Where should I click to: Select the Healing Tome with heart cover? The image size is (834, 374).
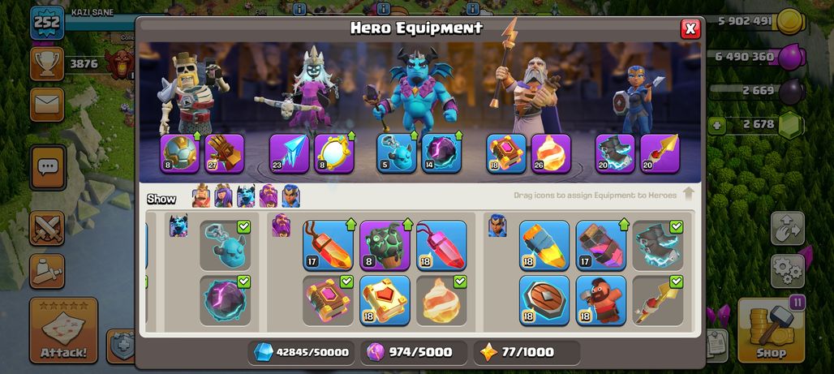point(385,300)
